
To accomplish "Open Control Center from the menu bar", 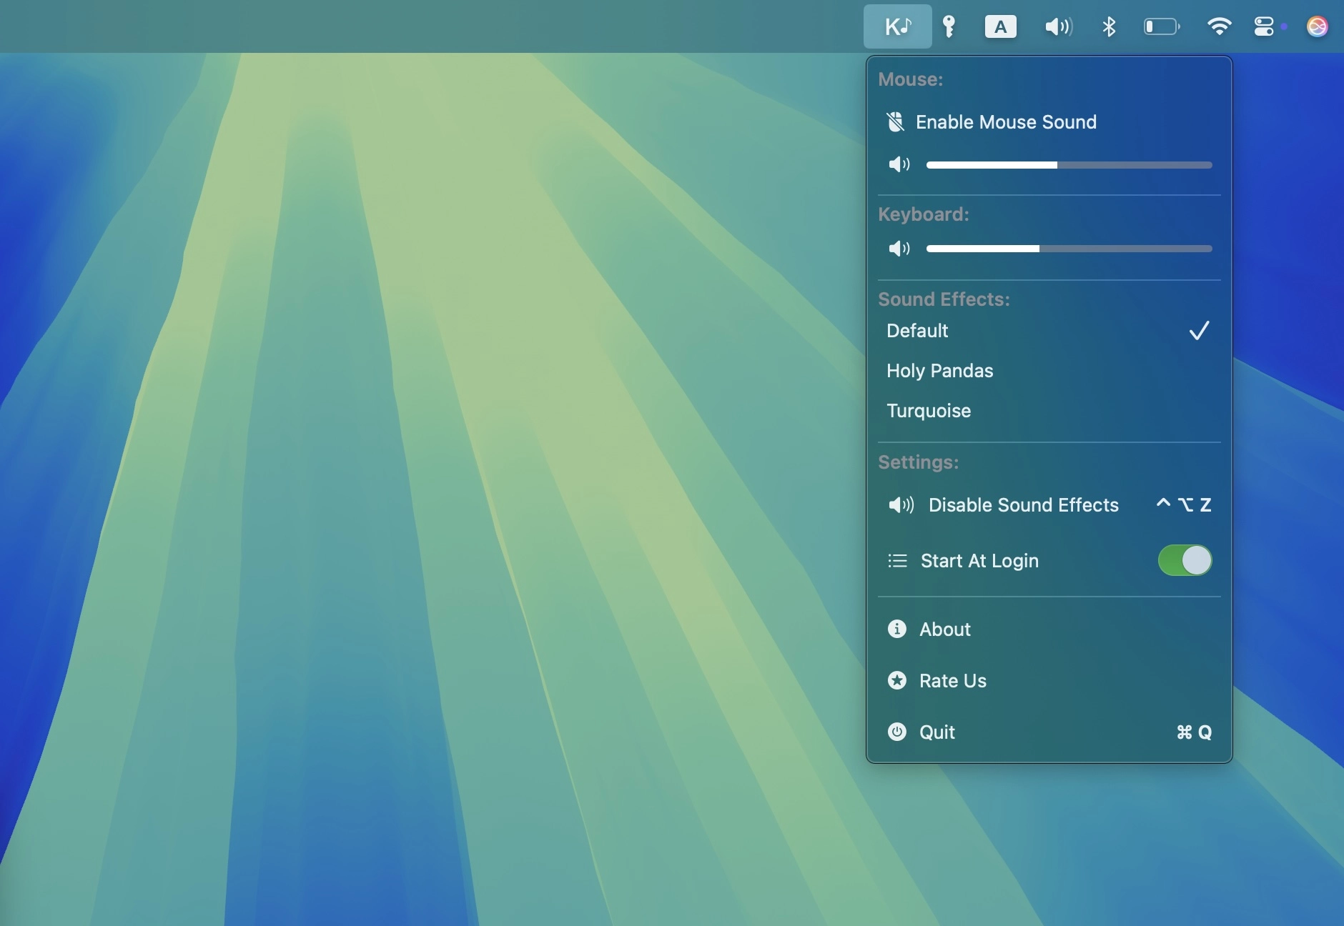I will point(1264,26).
